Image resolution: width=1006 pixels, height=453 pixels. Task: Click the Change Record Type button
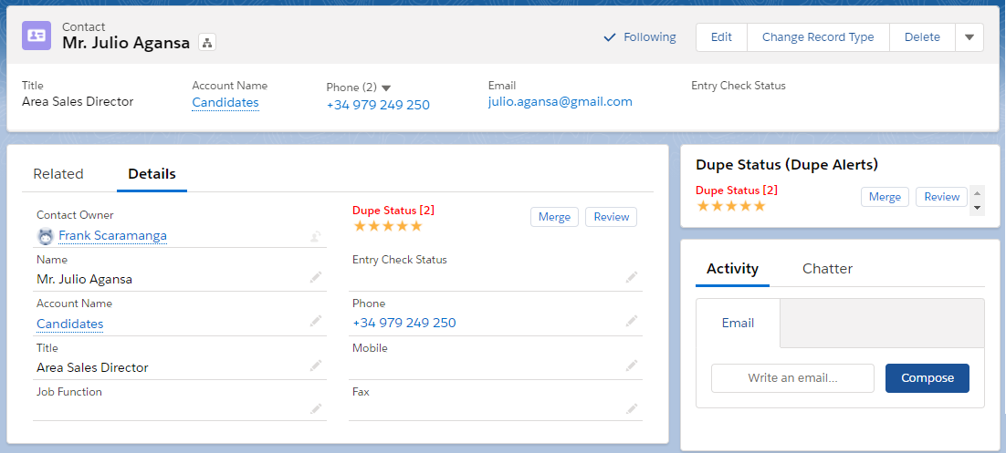pyautogui.click(x=818, y=37)
